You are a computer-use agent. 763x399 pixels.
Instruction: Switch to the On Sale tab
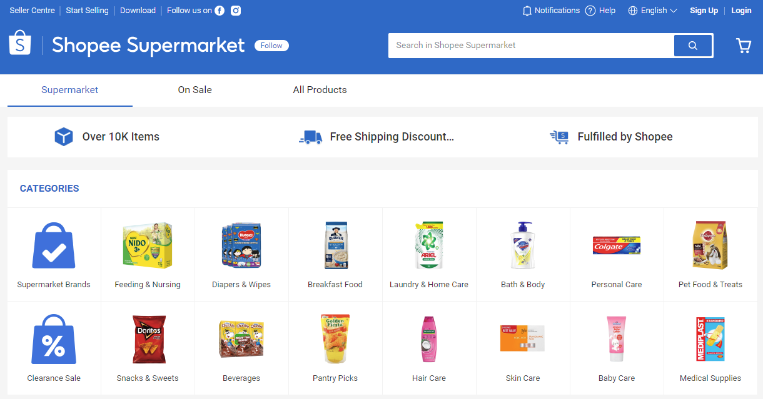pyautogui.click(x=195, y=89)
